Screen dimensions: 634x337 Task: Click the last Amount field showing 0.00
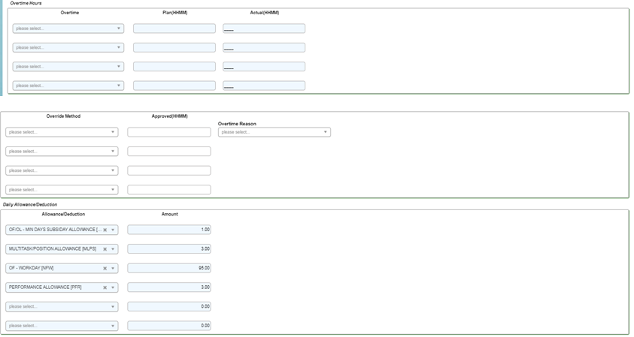pos(168,326)
